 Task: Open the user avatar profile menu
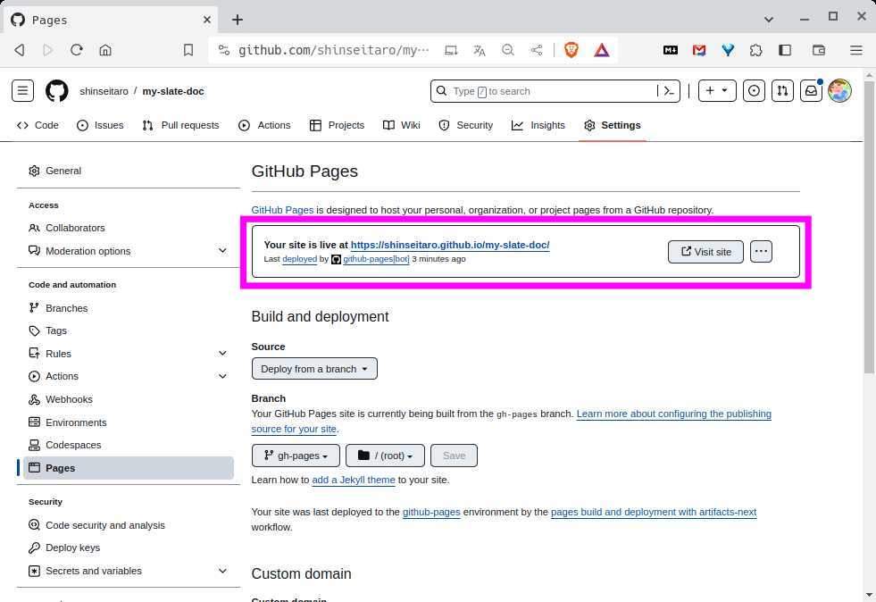(839, 90)
